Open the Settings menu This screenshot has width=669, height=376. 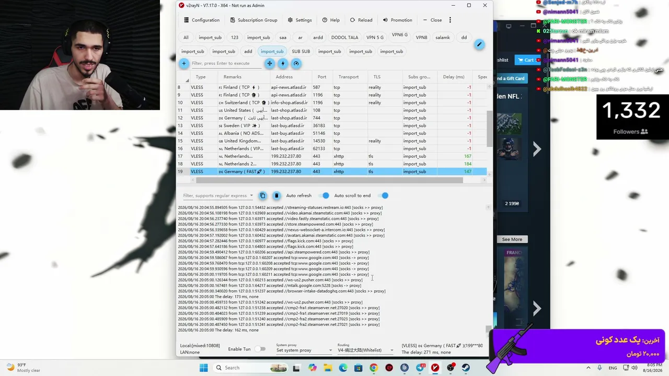click(299, 20)
